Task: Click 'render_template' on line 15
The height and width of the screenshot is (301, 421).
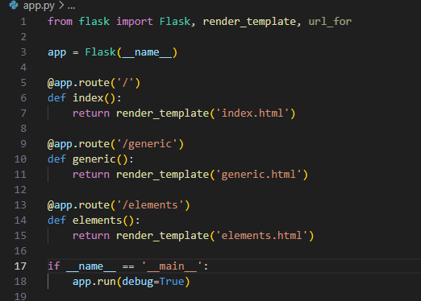Action: [162, 236]
